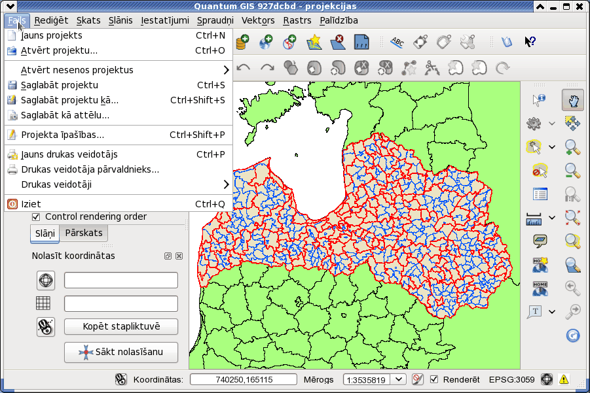The image size is (590, 393).
Task: Select the Zoom in magnifier tool
Action: click(x=572, y=147)
